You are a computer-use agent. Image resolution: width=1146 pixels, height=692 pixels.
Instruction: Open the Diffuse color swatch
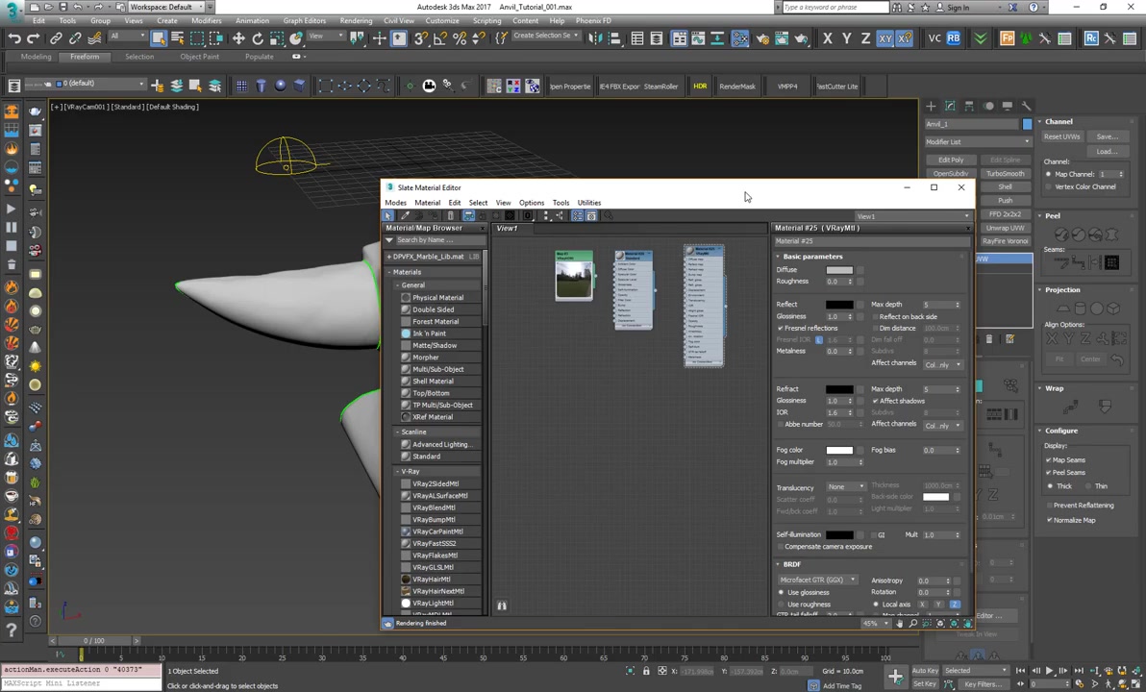coord(838,269)
